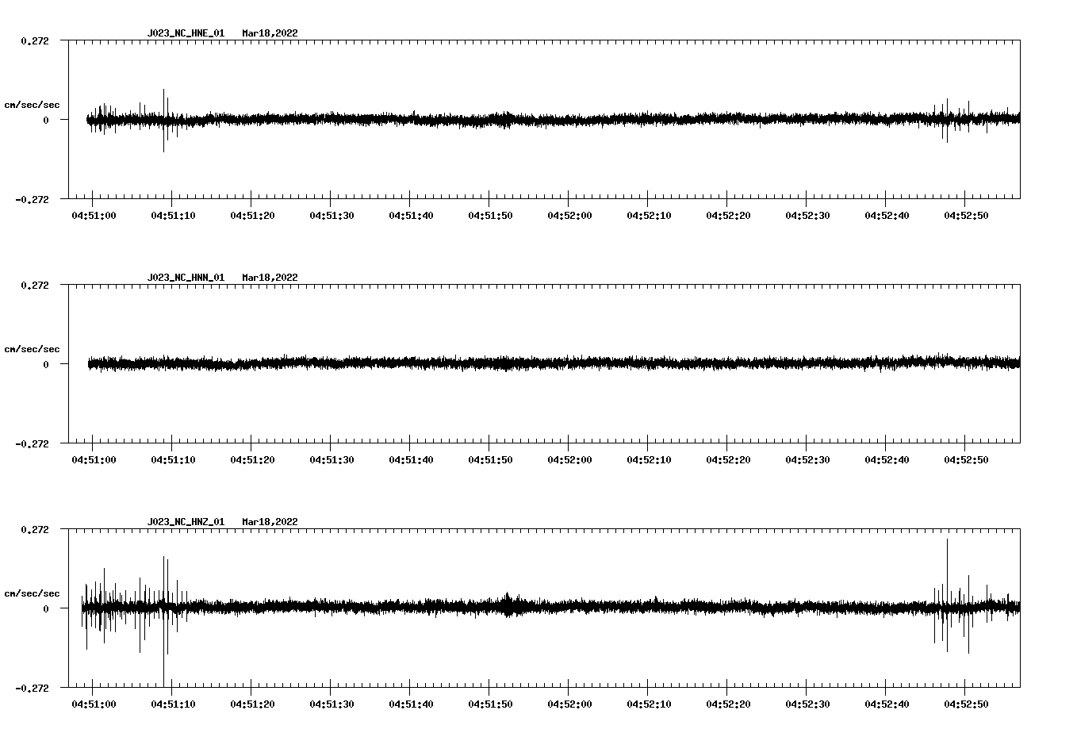Image resolution: width=1077 pixels, height=733 pixels.
Task: Select the 04:51:30 tick label on HNZ plot
Action: click(x=332, y=704)
